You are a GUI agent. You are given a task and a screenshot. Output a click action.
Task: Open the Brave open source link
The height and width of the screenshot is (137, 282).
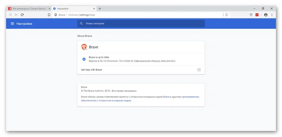[166, 97]
